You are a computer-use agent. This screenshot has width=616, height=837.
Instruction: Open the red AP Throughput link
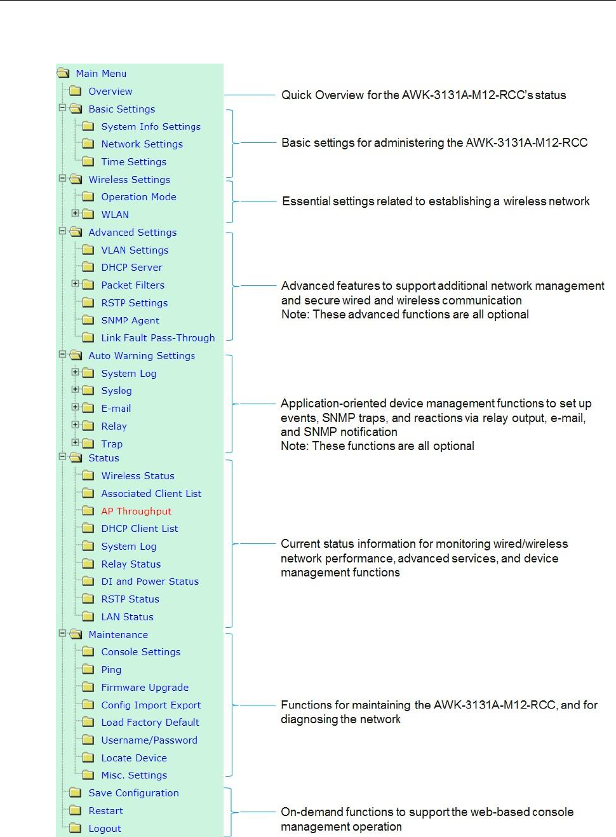(x=137, y=511)
